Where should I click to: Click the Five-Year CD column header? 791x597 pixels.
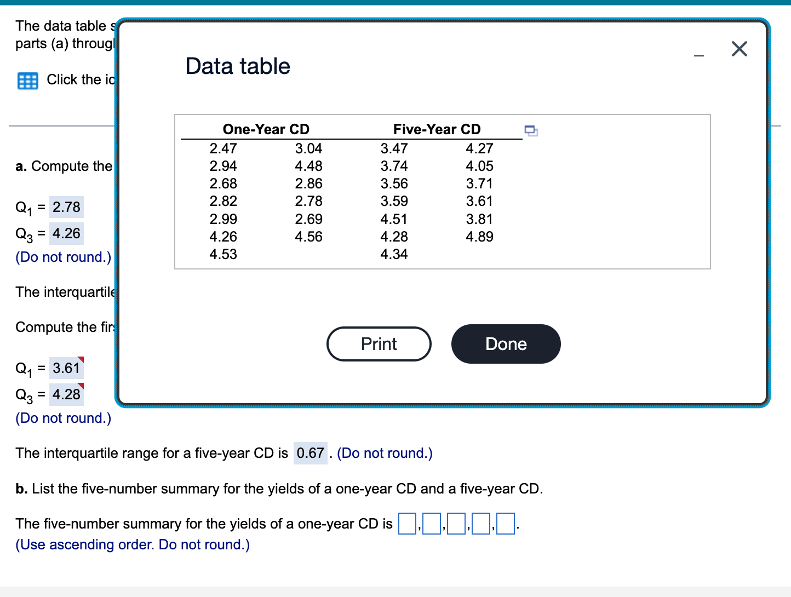pos(437,129)
